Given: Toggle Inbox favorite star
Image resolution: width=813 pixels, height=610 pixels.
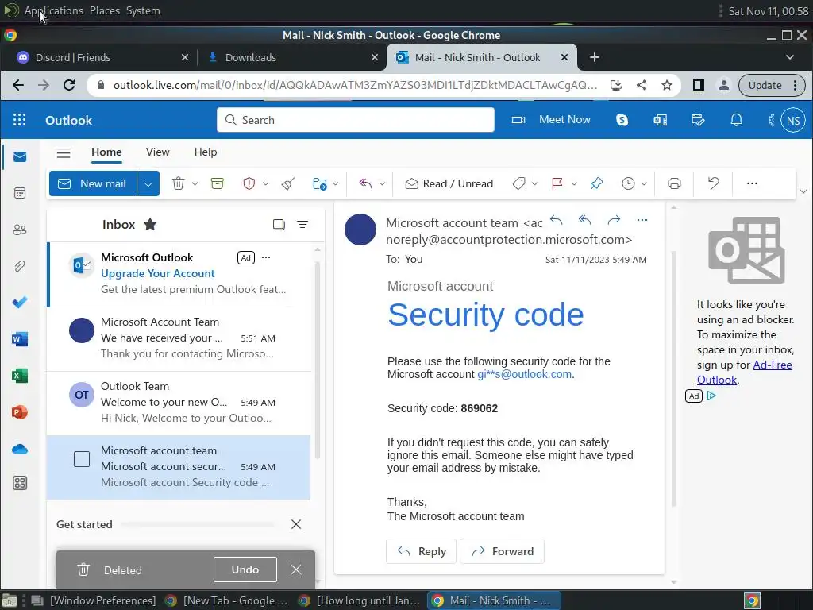Looking at the screenshot, I should click(x=150, y=224).
